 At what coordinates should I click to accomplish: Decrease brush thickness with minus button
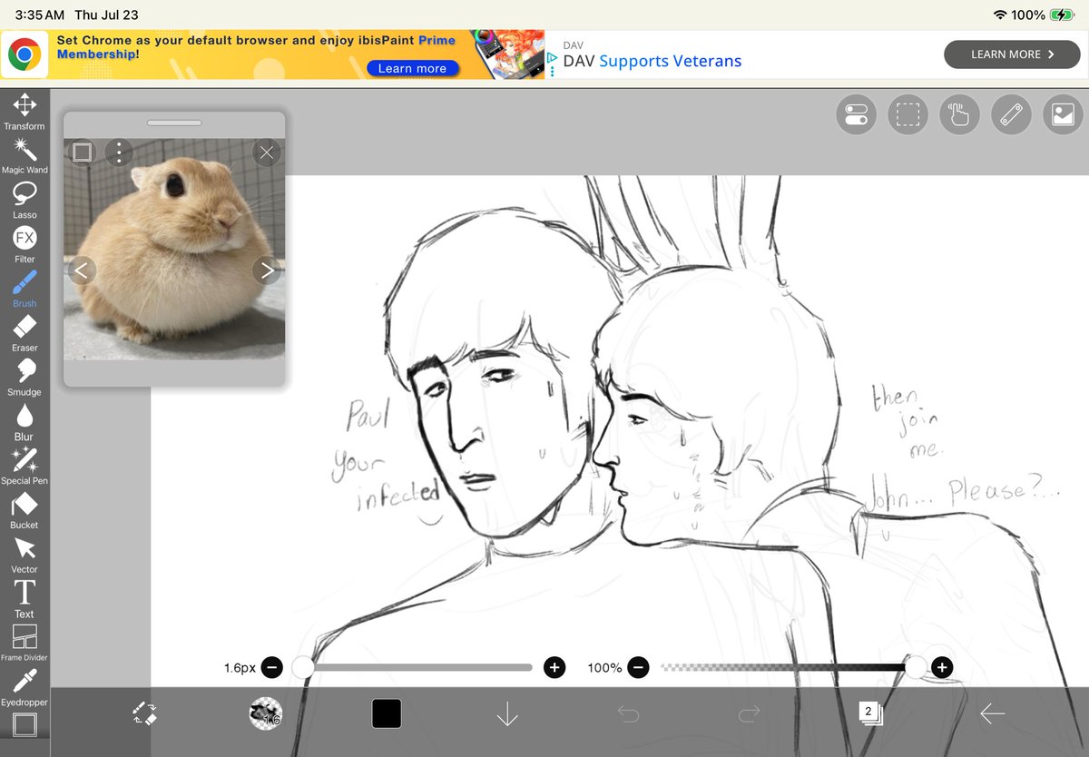272,668
